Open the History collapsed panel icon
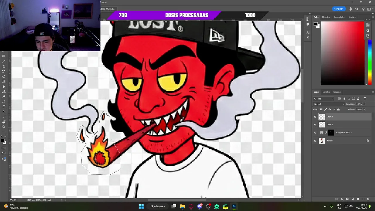The height and width of the screenshot is (211, 375). (308, 19)
